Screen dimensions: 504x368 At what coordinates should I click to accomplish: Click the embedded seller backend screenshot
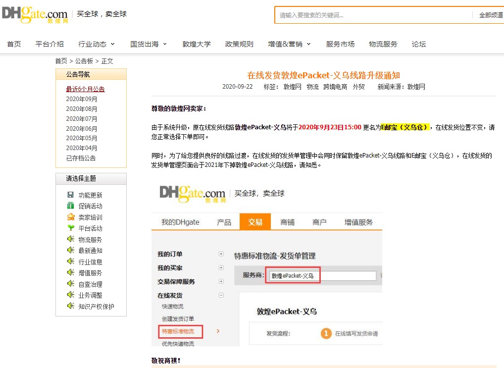click(267, 264)
